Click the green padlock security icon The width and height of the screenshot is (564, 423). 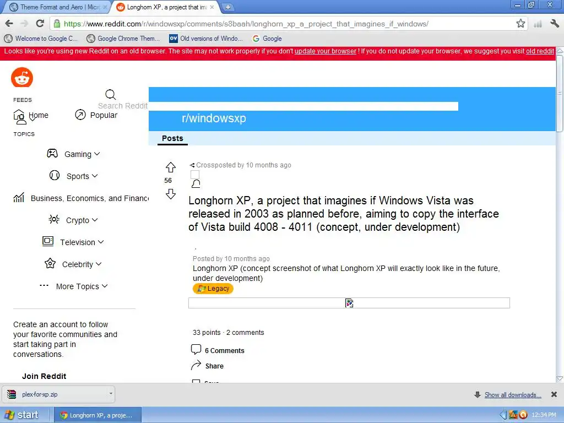57,24
